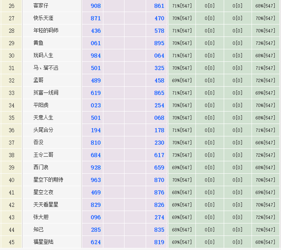
Task: Click number 876 in 星空之夜 row
Action: [159, 192]
